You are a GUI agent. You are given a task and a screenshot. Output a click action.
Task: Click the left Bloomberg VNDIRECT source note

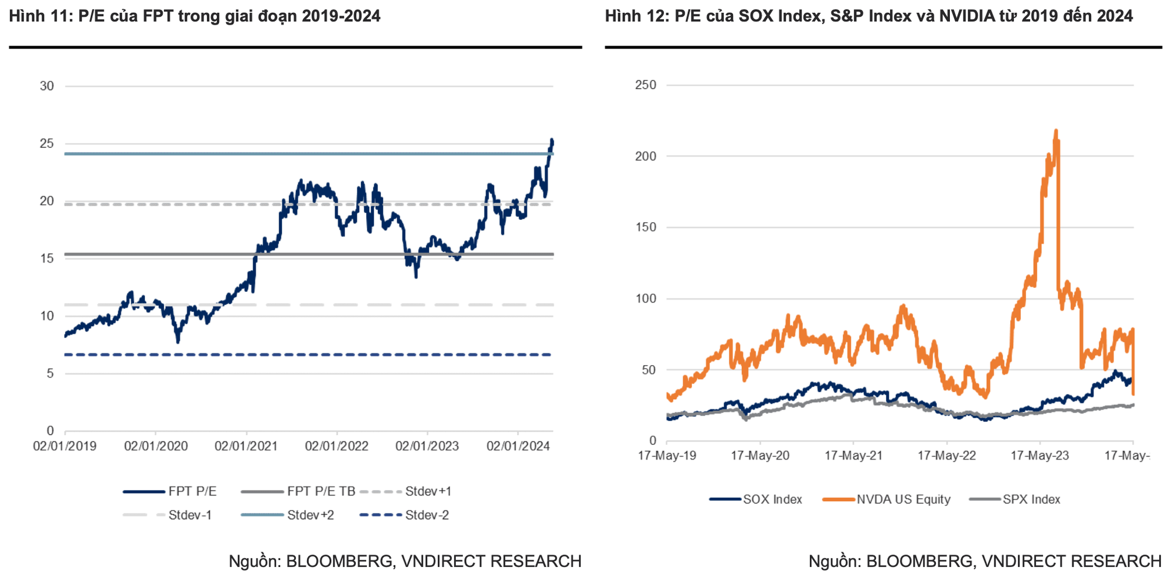405,562
